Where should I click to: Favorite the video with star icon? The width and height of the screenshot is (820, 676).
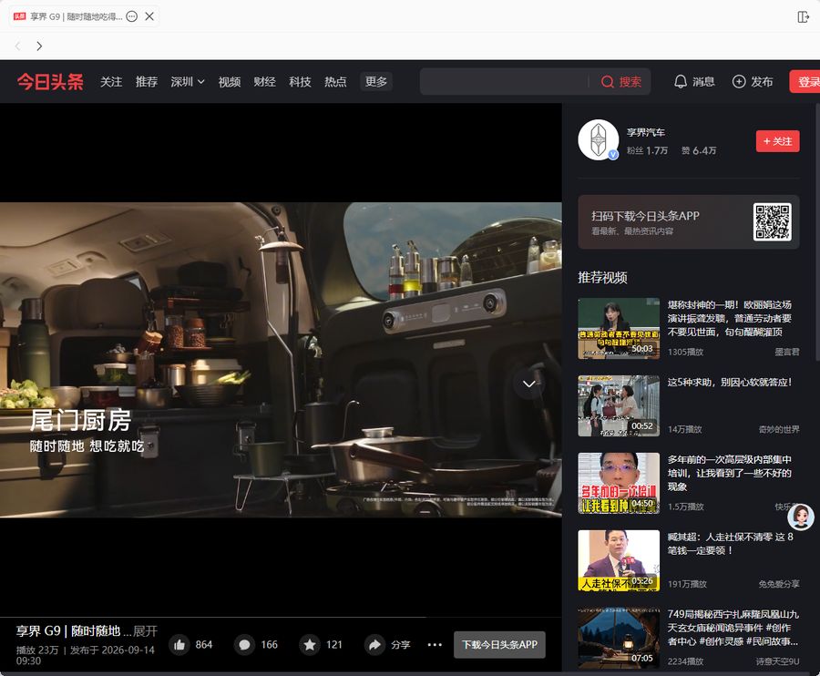[x=310, y=645]
